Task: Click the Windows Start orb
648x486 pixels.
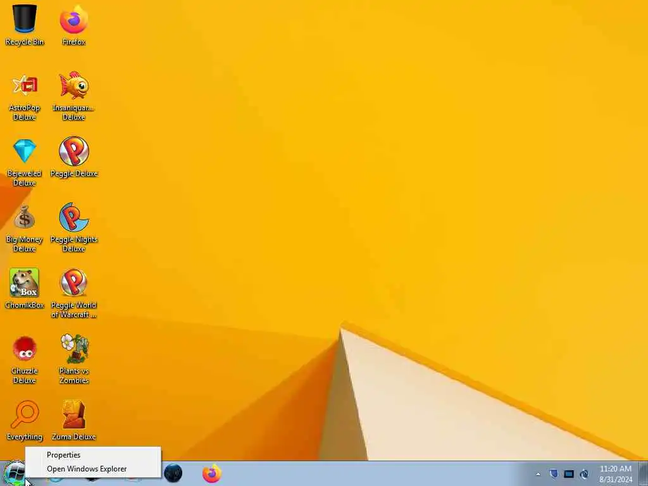Action: [14, 473]
